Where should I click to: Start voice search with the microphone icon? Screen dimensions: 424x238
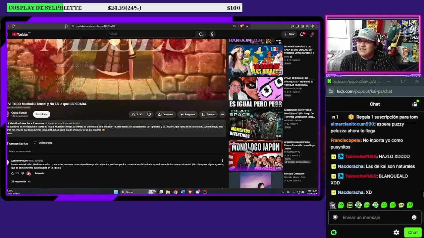(x=212, y=34)
